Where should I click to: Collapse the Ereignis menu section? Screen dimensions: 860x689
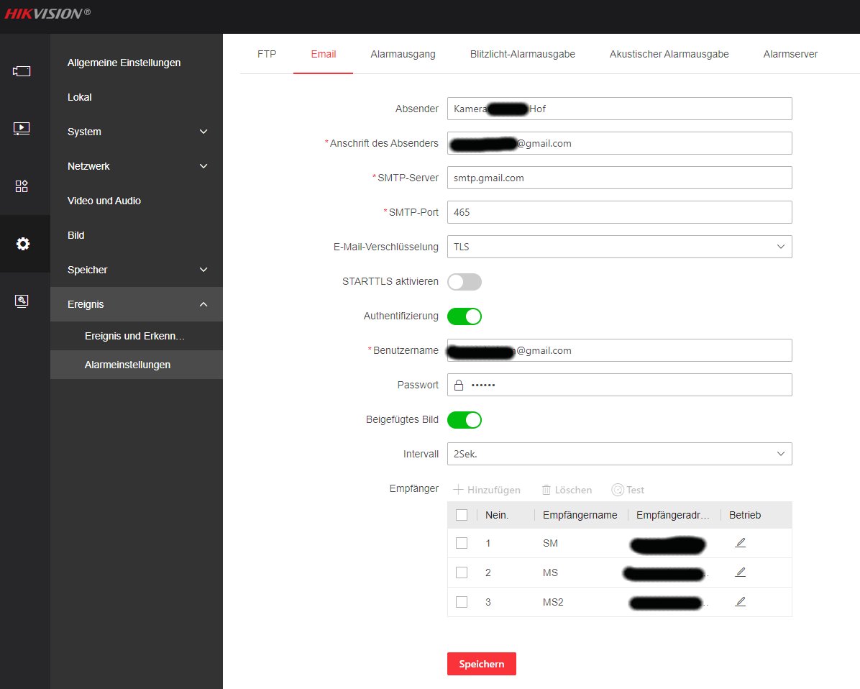[137, 304]
